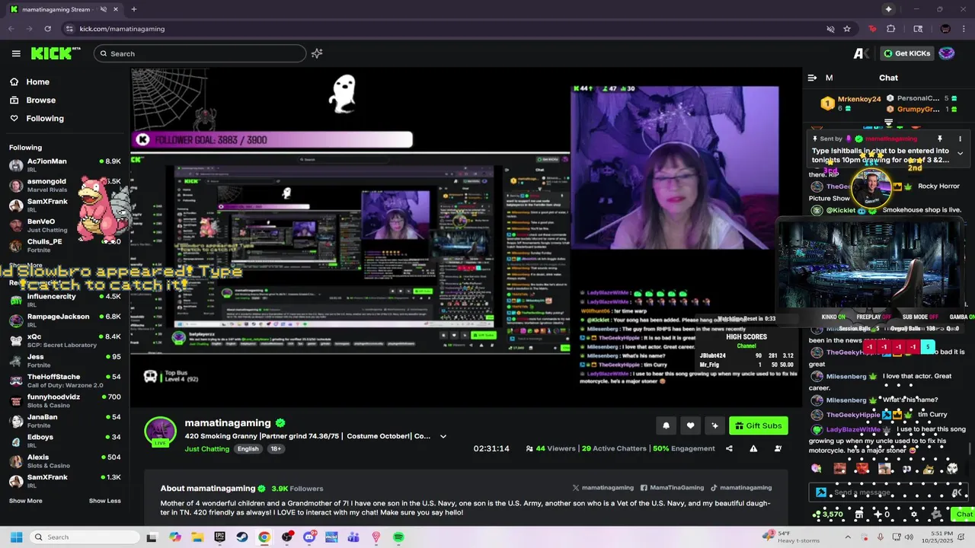Select the Chat header tab
This screenshot has height=548, width=975.
(x=888, y=78)
